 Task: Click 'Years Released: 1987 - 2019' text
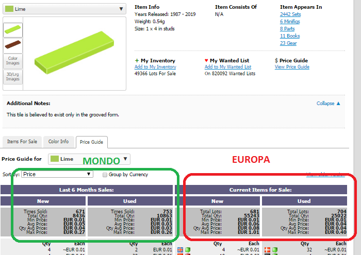pyautogui.click(x=165, y=14)
